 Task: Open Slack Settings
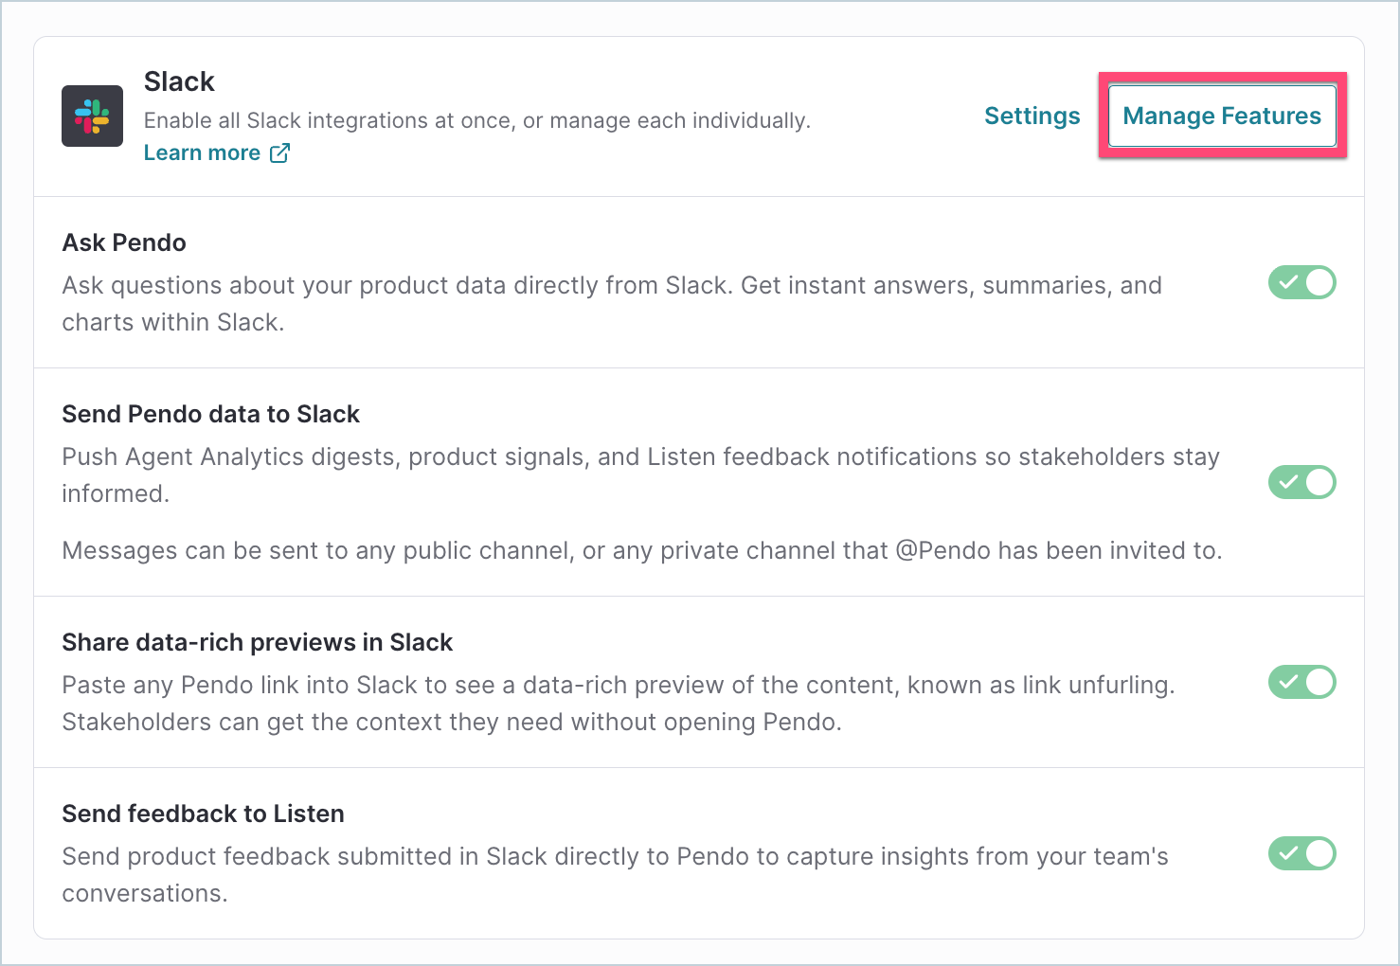click(1032, 116)
